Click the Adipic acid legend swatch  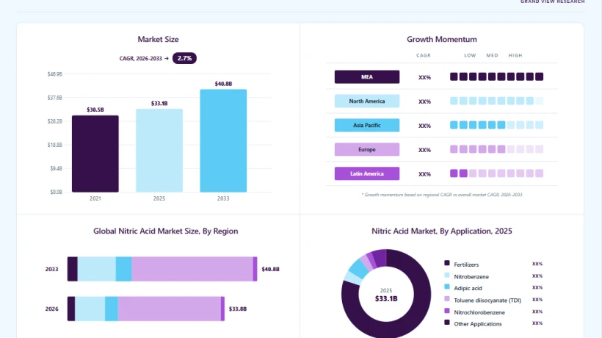(447, 287)
